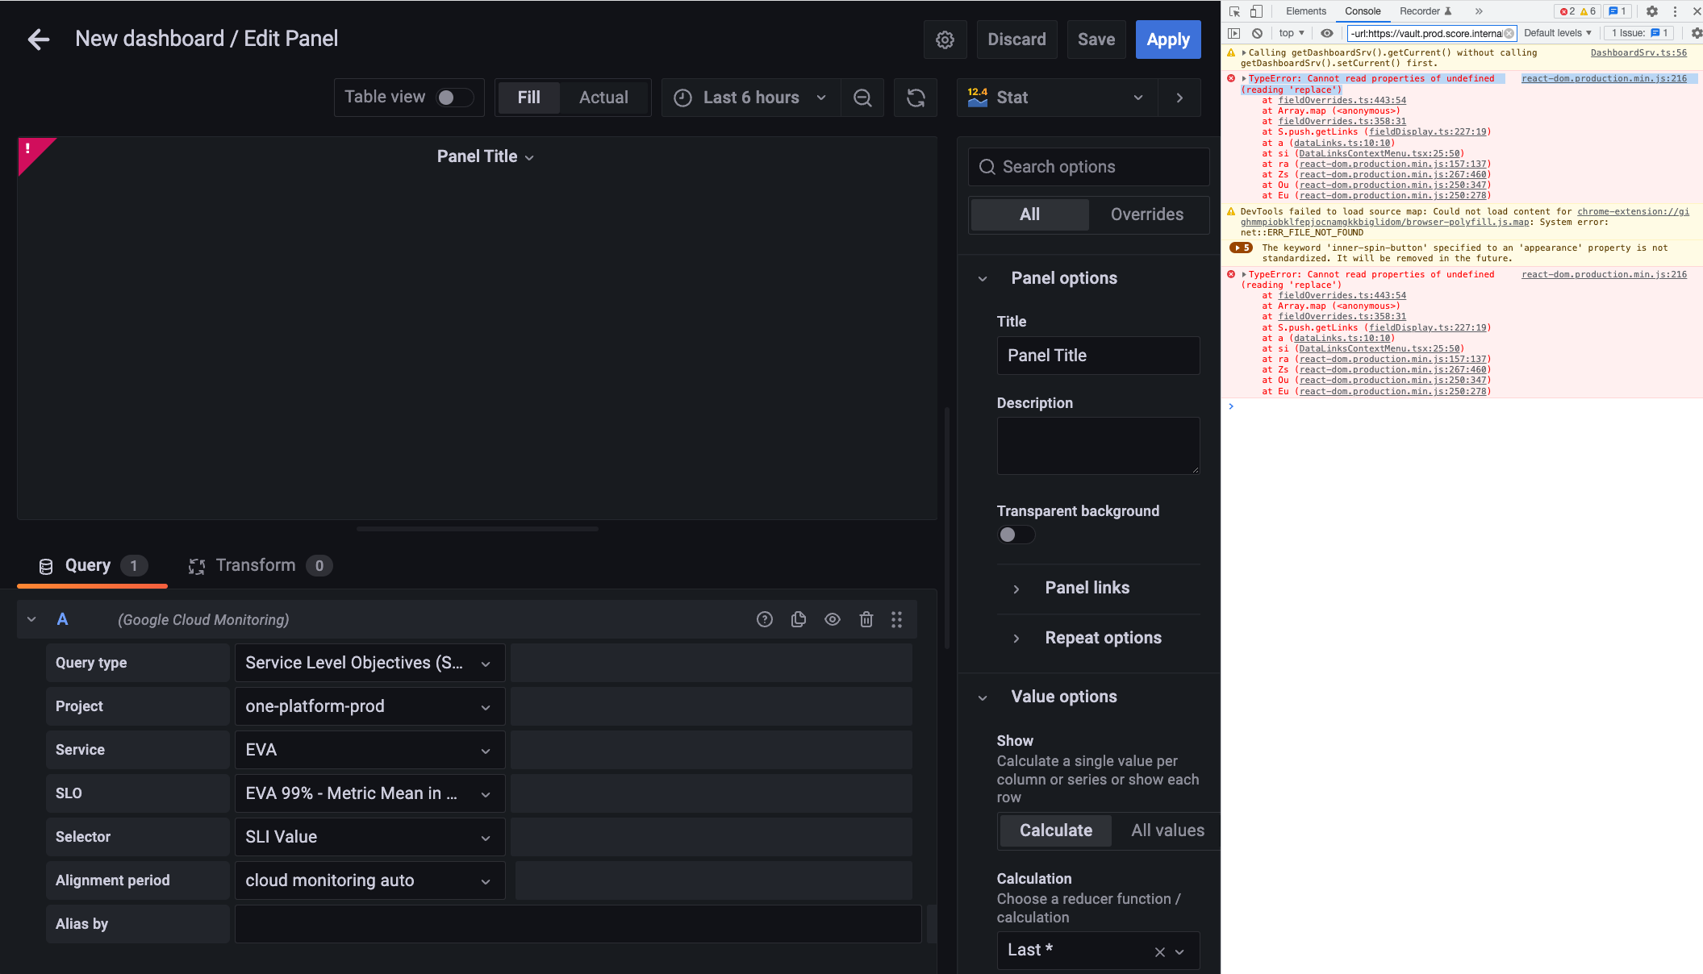Enable Transparent background switch
1703x974 pixels.
(1016, 535)
